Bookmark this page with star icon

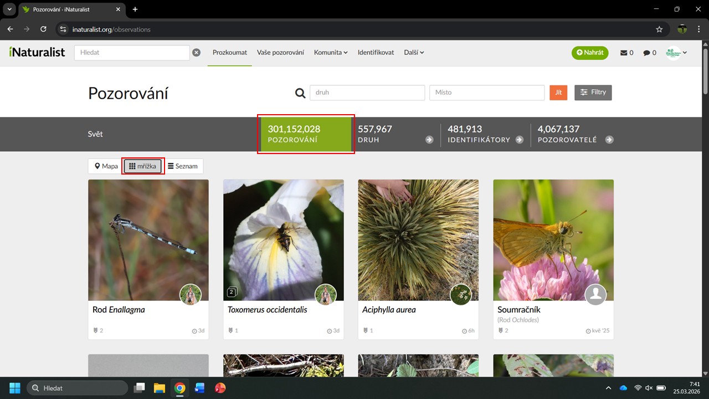click(x=659, y=29)
